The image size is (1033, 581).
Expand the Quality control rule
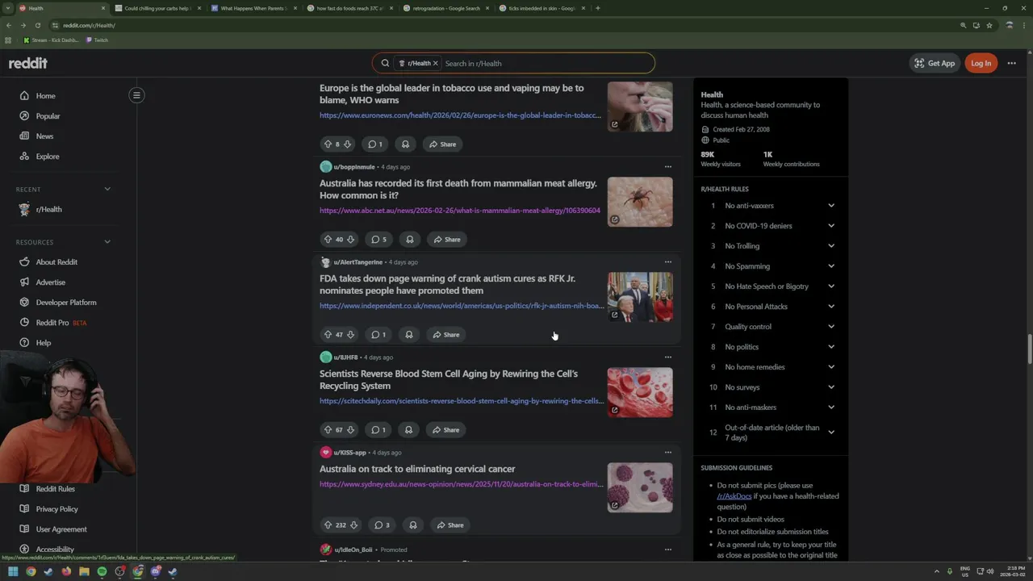[831, 327]
